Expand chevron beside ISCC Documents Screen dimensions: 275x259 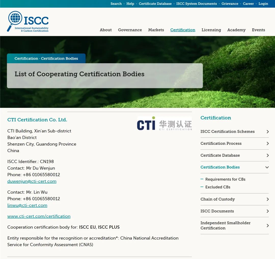268,211
